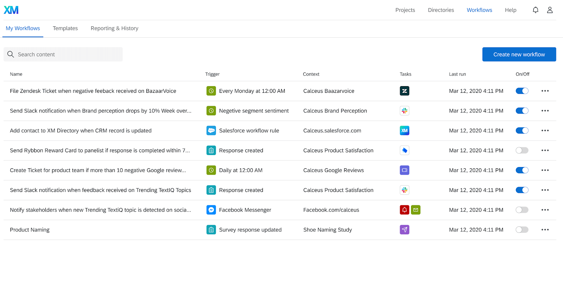The height and width of the screenshot is (282, 563).
Task: Disable Trending TextIQ Topics Slack workflow
Action: click(x=522, y=190)
